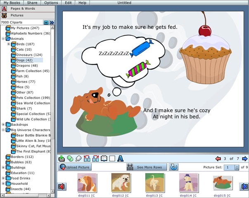This screenshot has width=249, height=198.
Task: Click the folder icon beside Education (11)
Action: tap(8, 173)
